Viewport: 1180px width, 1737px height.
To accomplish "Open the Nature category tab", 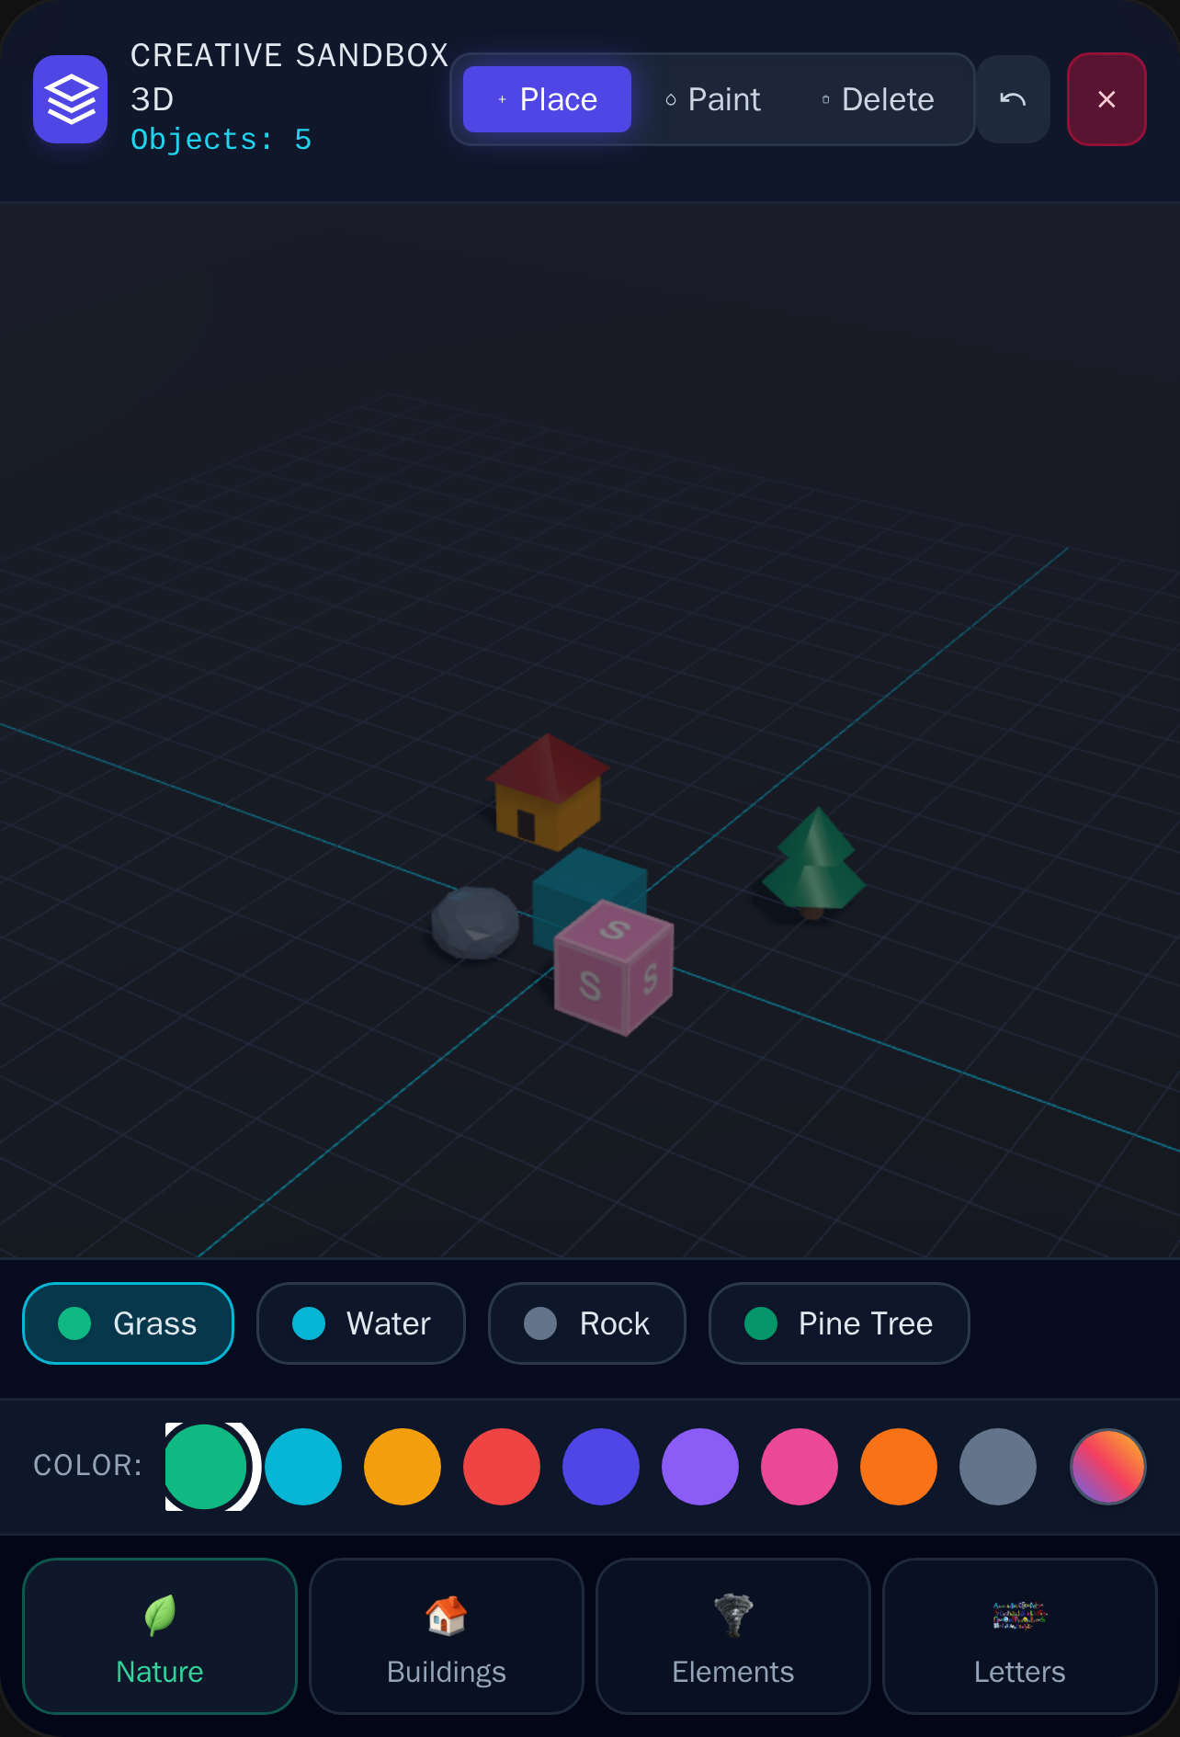I will click(160, 1636).
